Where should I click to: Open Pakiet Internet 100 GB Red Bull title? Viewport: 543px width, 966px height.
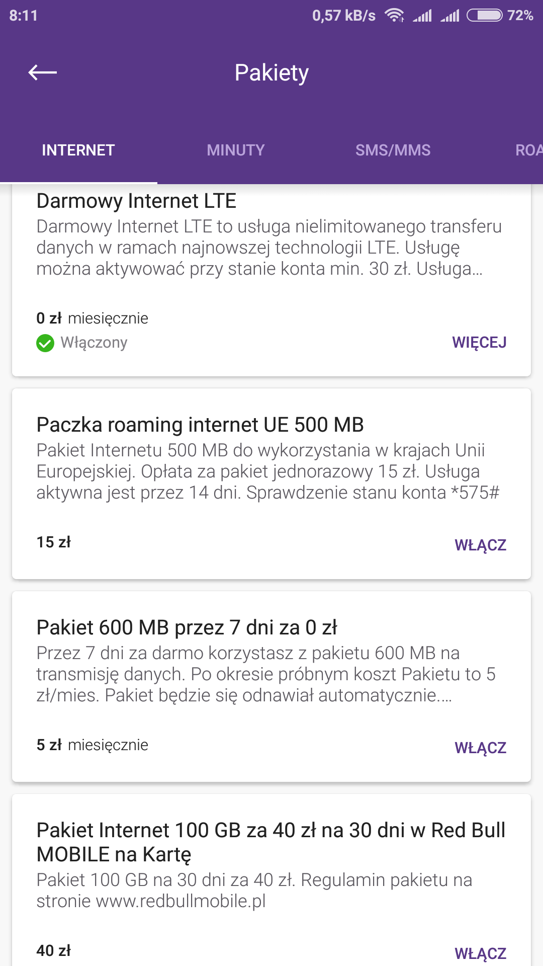pos(270,842)
